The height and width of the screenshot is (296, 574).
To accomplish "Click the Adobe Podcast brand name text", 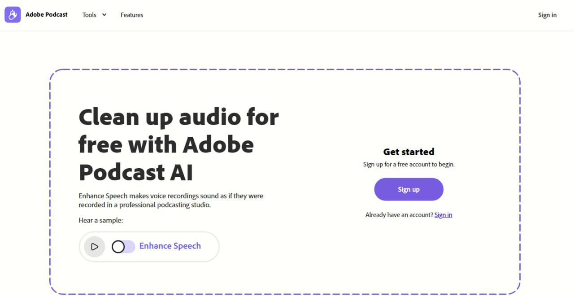I will coord(47,15).
